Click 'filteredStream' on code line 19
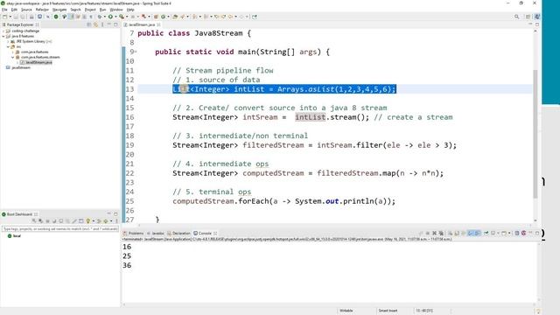 click(273, 145)
